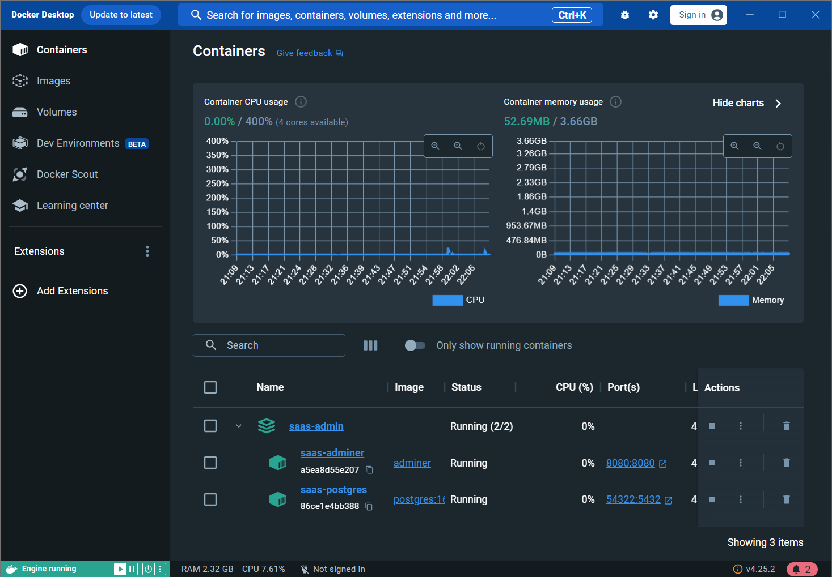Click the saas-admin stack layers icon
The image size is (832, 577).
[x=267, y=426]
